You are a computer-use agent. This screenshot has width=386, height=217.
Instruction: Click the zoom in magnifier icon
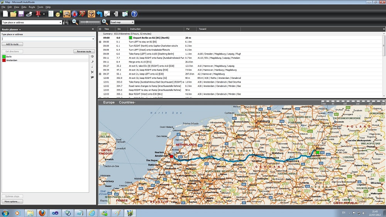click(105, 22)
